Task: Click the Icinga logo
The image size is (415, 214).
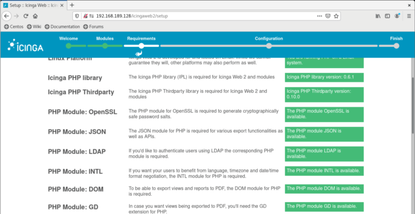Action: click(x=25, y=45)
